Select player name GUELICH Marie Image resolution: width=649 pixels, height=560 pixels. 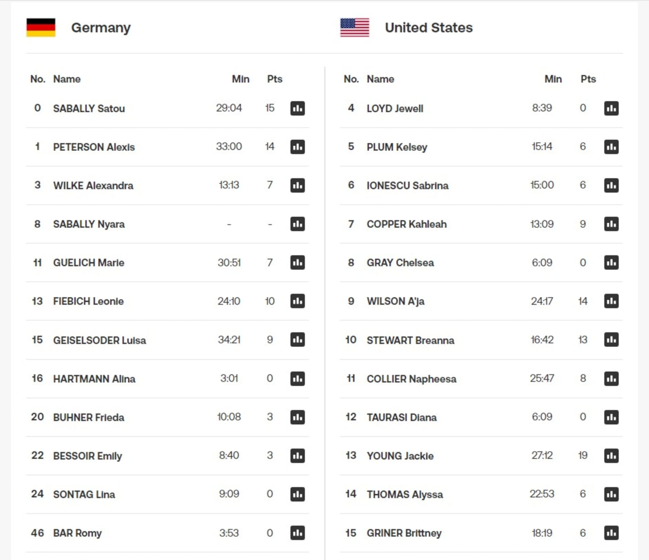[89, 263]
